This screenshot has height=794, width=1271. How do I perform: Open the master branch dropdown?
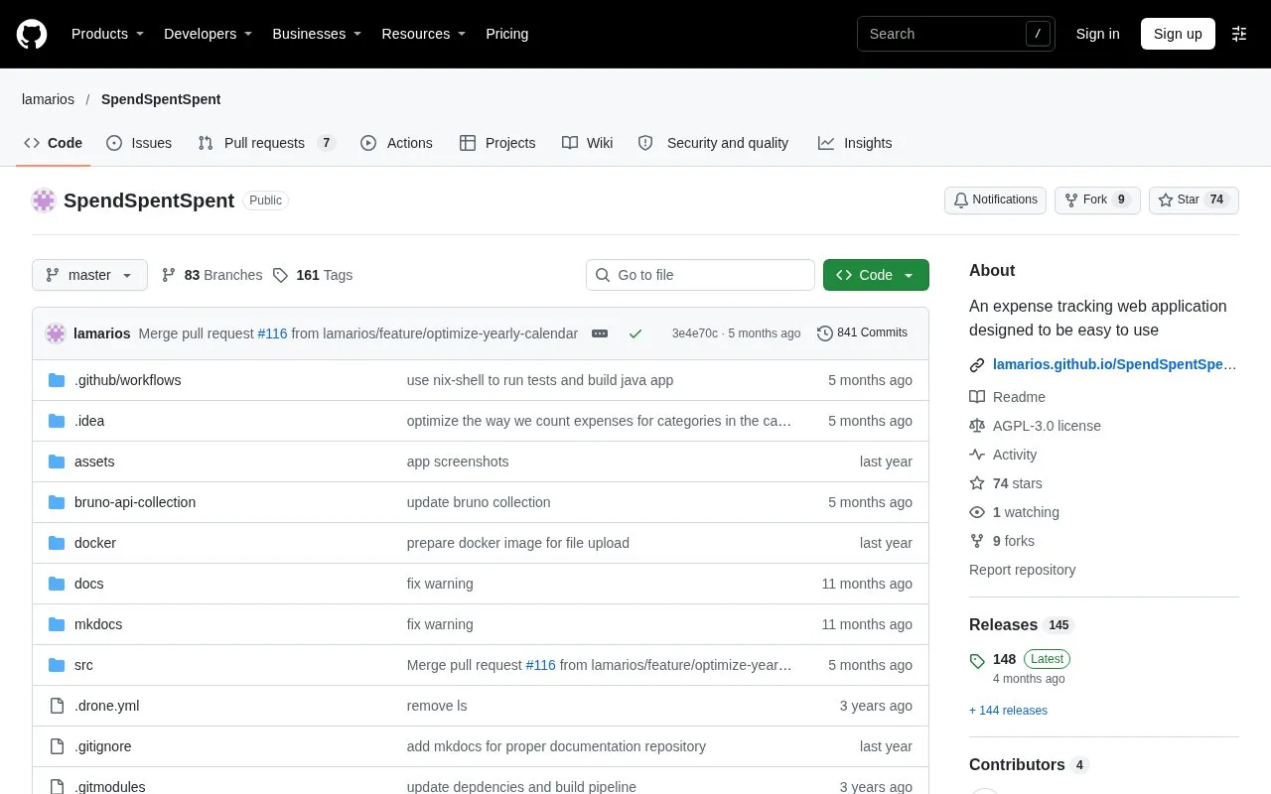pos(89,275)
